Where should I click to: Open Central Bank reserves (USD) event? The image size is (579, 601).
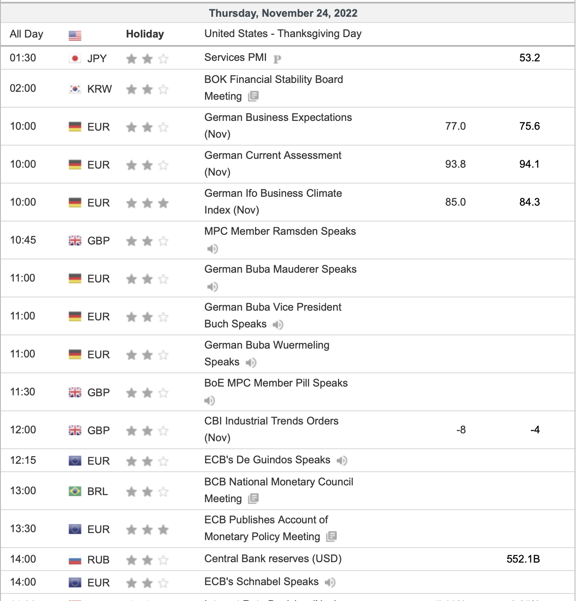(x=273, y=559)
